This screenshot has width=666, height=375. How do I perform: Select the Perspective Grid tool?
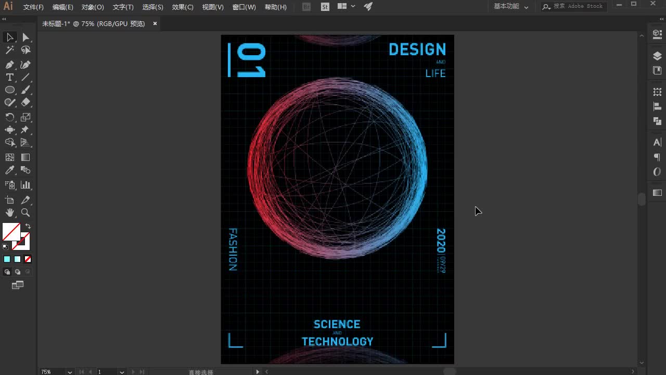pyautogui.click(x=25, y=142)
